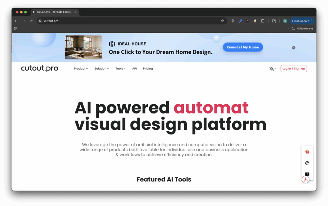This screenshot has height=206, width=328.
Task: Click the Adobe Acrobat PDF floating icon
Action: coord(306,179)
